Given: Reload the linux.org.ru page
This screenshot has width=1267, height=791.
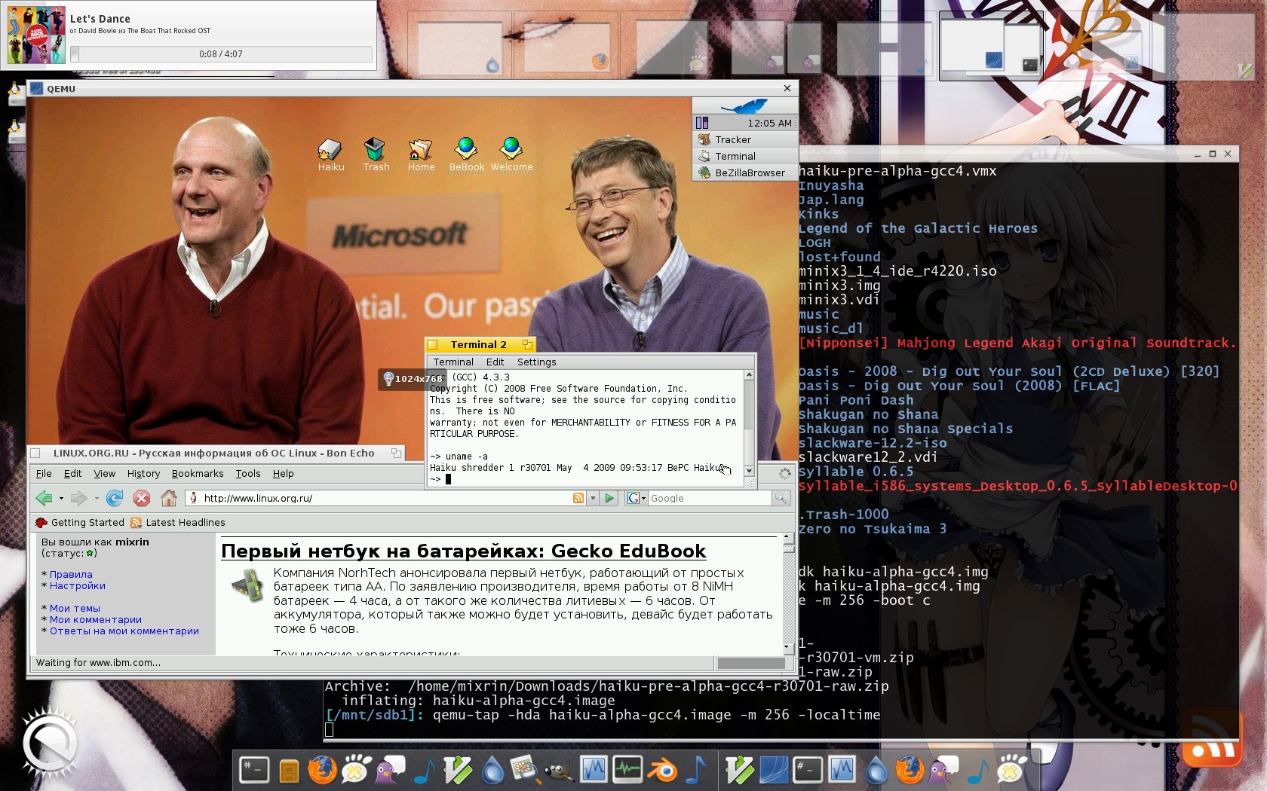Looking at the screenshot, I should coord(115,498).
